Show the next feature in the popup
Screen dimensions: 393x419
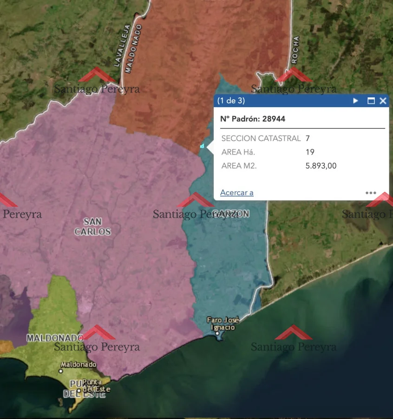click(356, 101)
